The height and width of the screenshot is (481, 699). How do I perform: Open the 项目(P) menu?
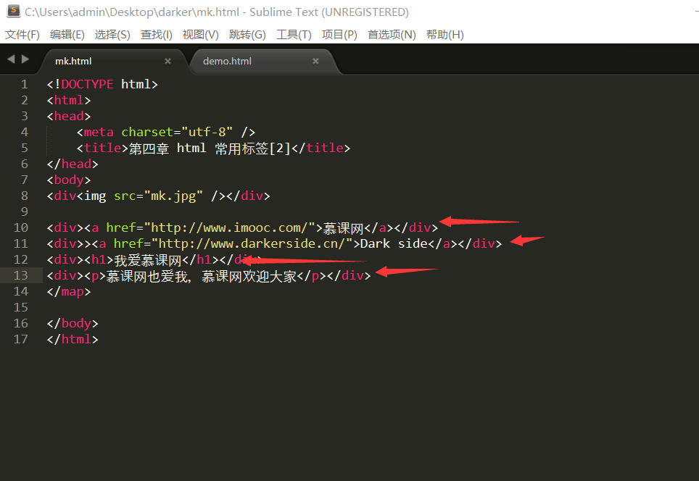(x=339, y=35)
